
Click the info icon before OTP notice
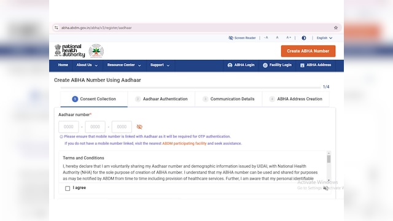(61, 137)
